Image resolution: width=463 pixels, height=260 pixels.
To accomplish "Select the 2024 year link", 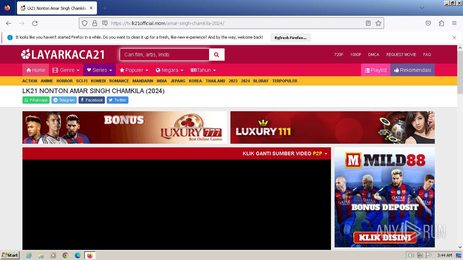I will pyautogui.click(x=245, y=81).
